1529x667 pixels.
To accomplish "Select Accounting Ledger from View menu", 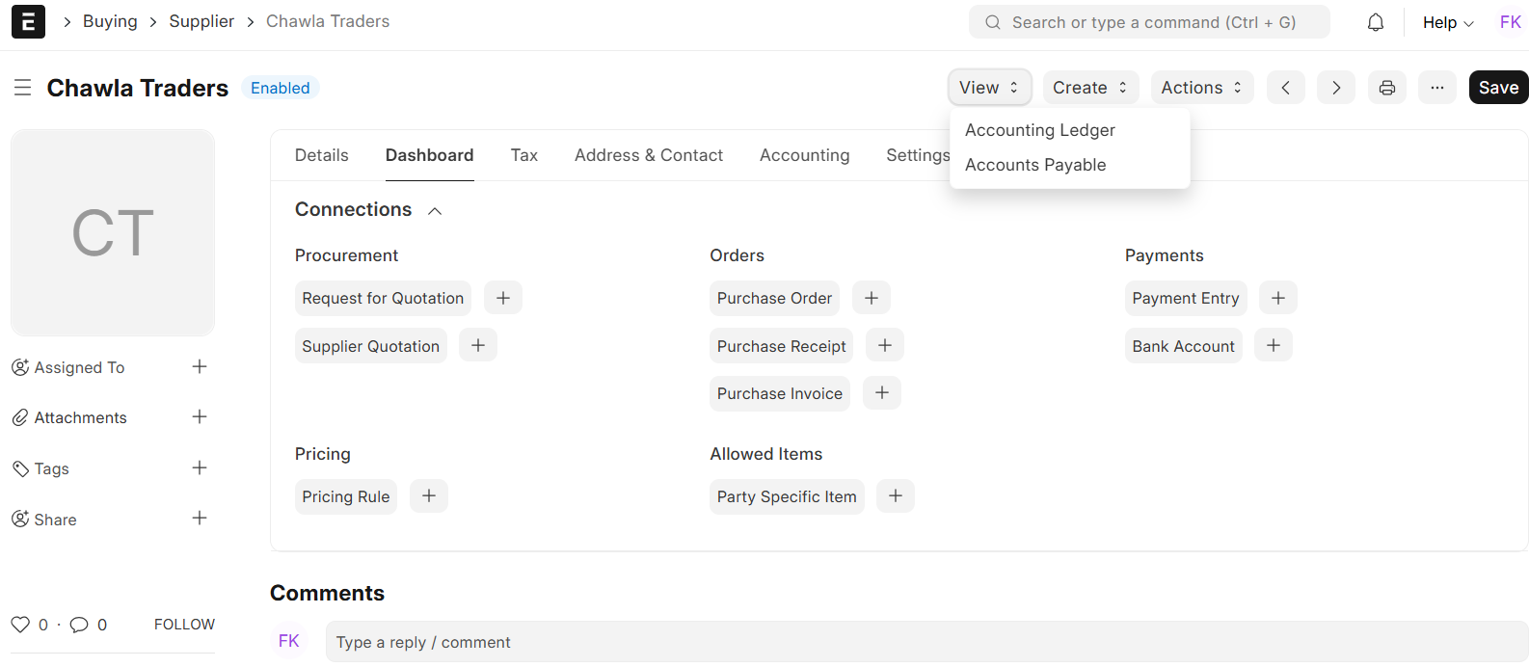I will tap(1039, 130).
